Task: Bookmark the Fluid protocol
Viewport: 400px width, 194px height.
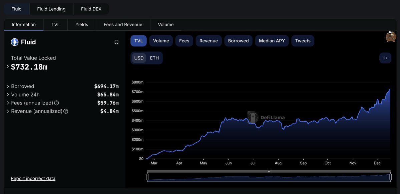Action: pos(116,42)
